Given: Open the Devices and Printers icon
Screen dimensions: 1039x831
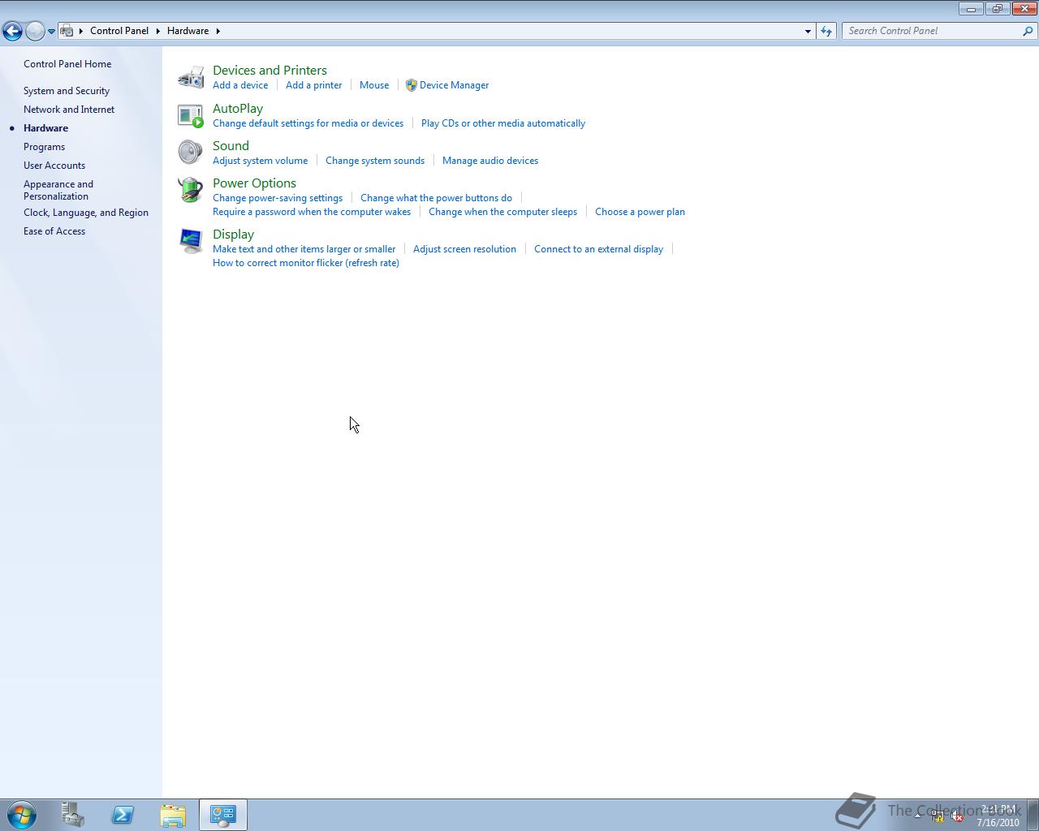Looking at the screenshot, I should click(191, 77).
